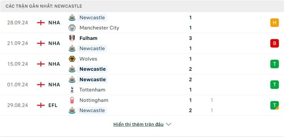The width and height of the screenshot is (284, 137).
Task: Click the red B loss result badge
Action: pyautogui.click(x=274, y=43)
